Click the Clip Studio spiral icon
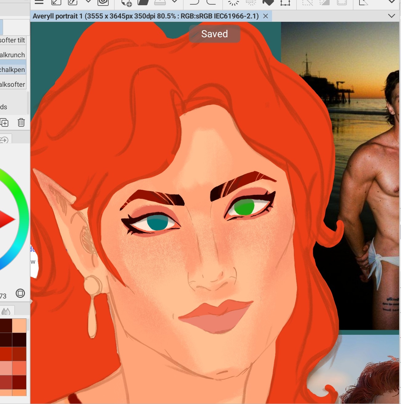The height and width of the screenshot is (404, 401). pos(103,2)
